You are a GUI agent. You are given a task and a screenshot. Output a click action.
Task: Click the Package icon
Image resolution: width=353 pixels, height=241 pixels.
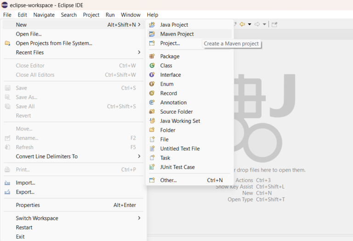(x=152, y=56)
